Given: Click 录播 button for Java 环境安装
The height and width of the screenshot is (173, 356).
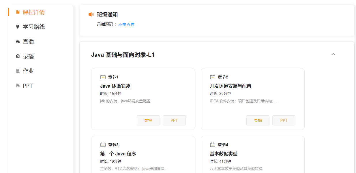Looking at the screenshot, I should [148, 121].
